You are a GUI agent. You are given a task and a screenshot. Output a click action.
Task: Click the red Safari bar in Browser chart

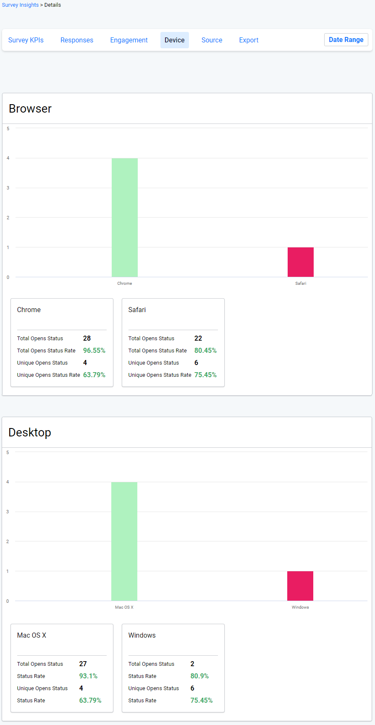coord(301,262)
